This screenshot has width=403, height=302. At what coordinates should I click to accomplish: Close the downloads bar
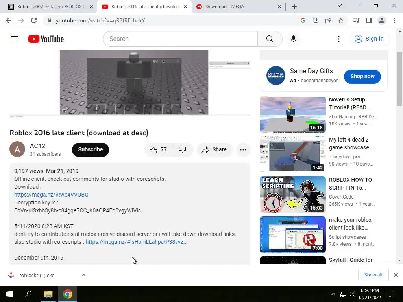(396, 275)
